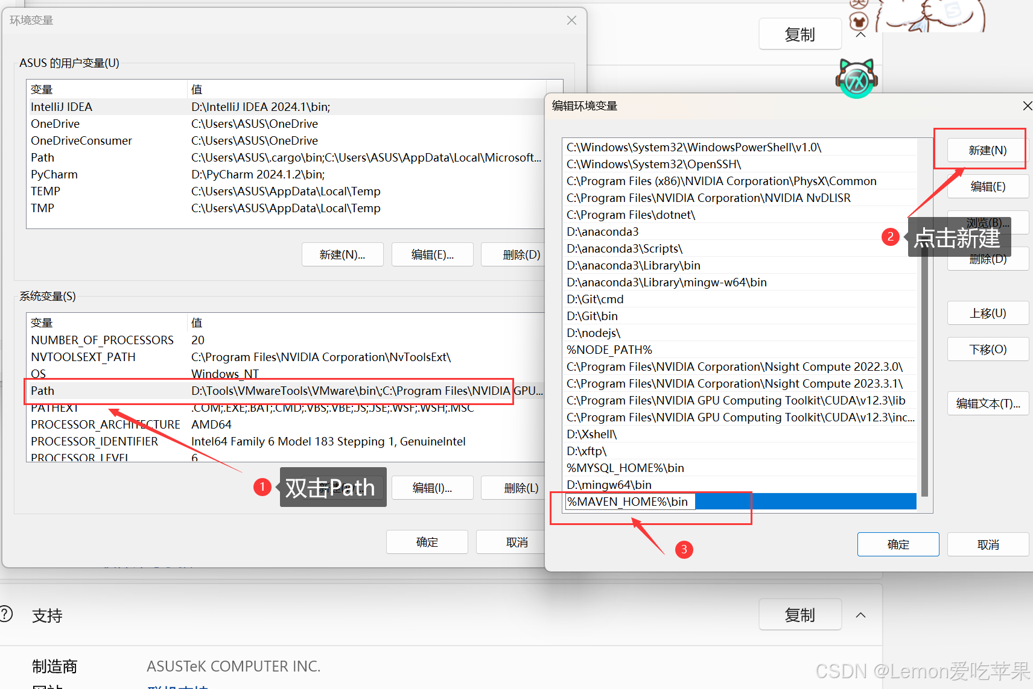Select the D:\nodejs\ entry
1033x689 pixels.
tap(740, 333)
